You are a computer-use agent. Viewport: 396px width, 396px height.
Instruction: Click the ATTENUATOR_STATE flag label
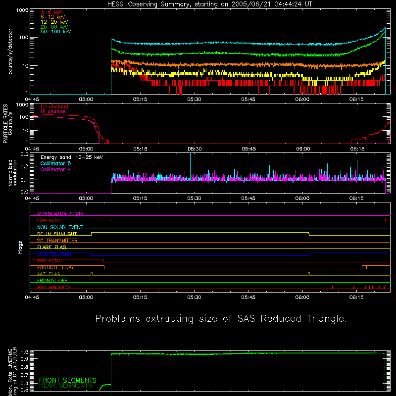tap(60, 214)
